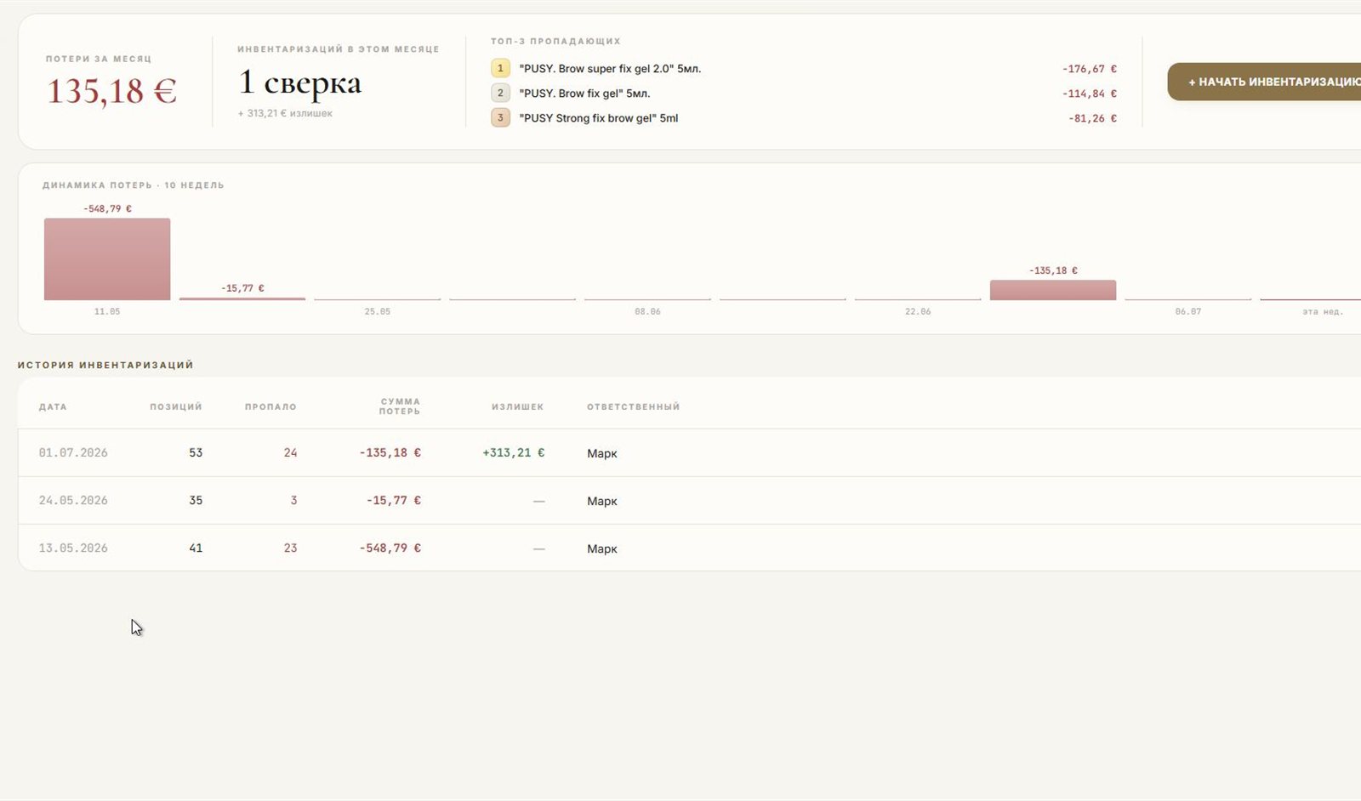The width and height of the screenshot is (1361, 801).
Task: Click the 'Позиций' column header
Action: 176,406
